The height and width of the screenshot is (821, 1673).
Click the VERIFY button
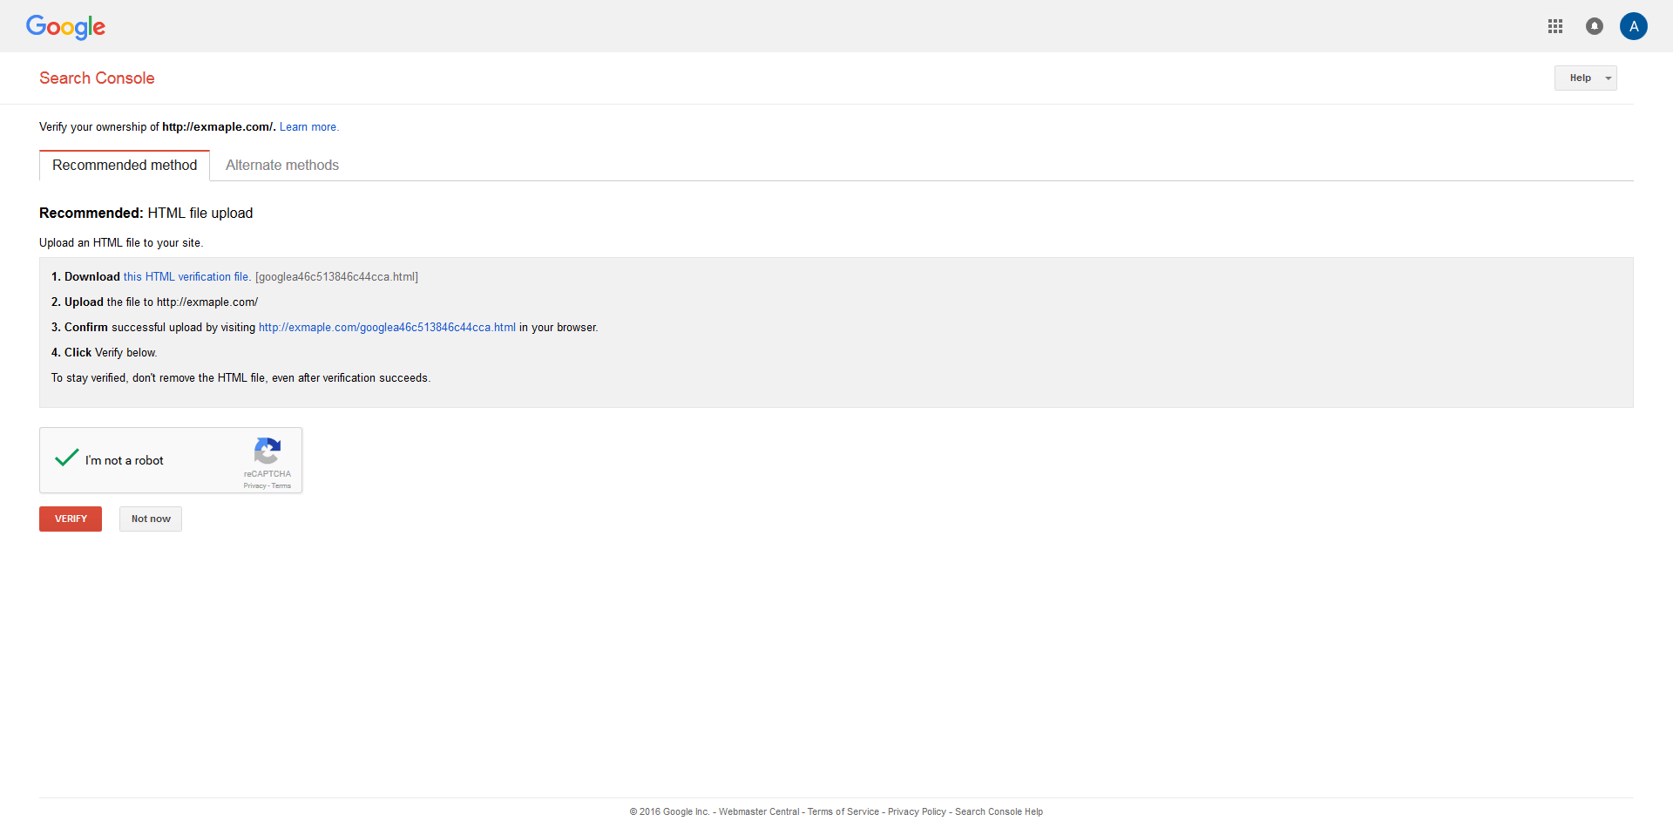point(70,519)
